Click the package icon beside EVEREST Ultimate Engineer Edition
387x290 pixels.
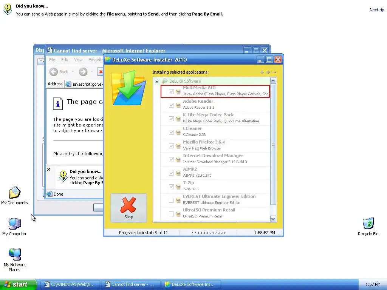tap(178, 200)
